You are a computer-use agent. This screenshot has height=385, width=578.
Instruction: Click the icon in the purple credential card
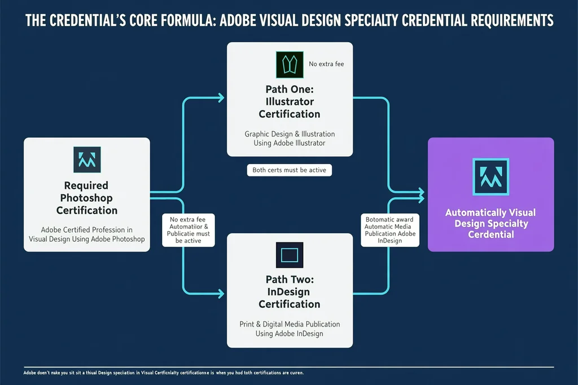click(491, 176)
